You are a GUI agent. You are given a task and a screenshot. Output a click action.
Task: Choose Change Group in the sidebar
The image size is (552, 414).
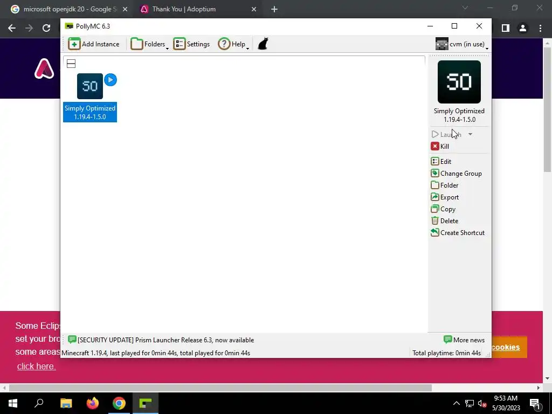456,174
